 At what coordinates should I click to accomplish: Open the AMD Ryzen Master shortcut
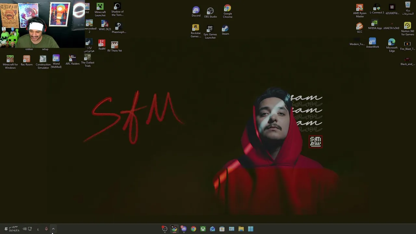[x=359, y=11]
